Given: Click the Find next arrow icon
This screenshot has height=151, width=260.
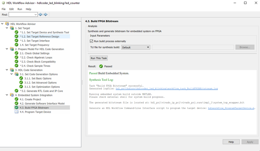Looking at the screenshot, I should point(46,14).
